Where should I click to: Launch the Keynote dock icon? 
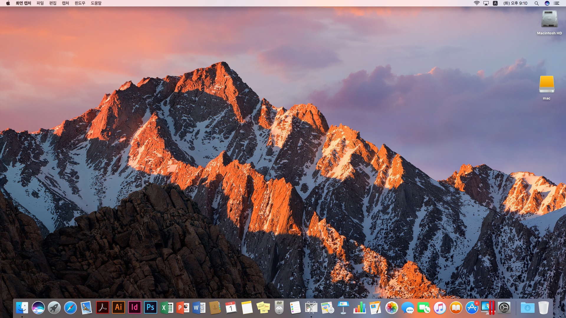pos(343,308)
